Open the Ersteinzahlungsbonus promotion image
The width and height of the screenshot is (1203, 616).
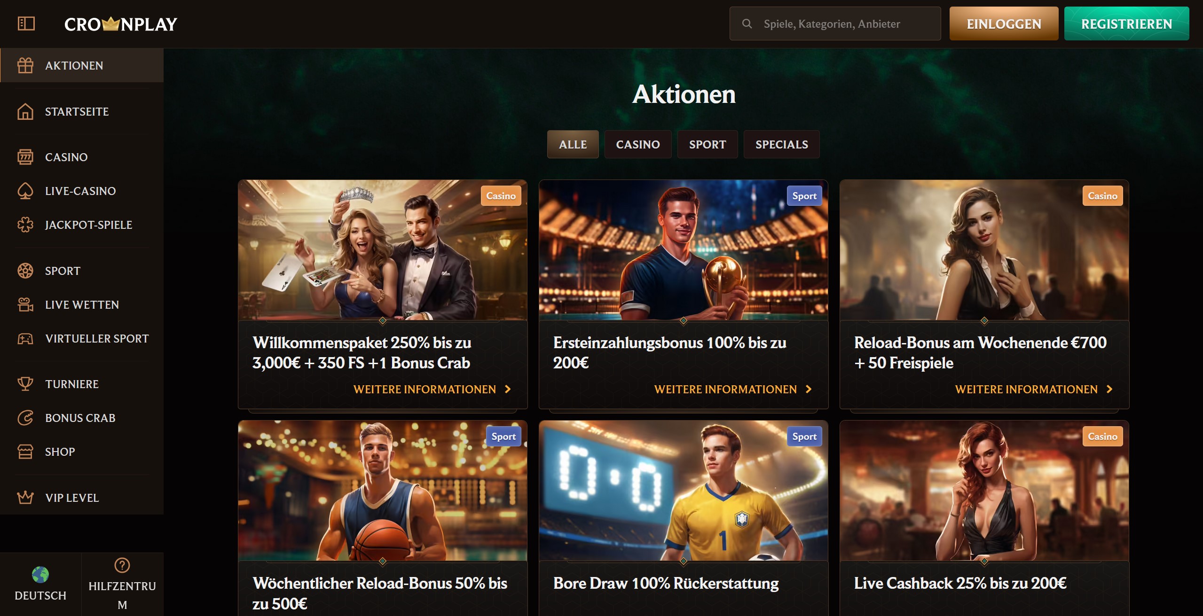click(683, 250)
